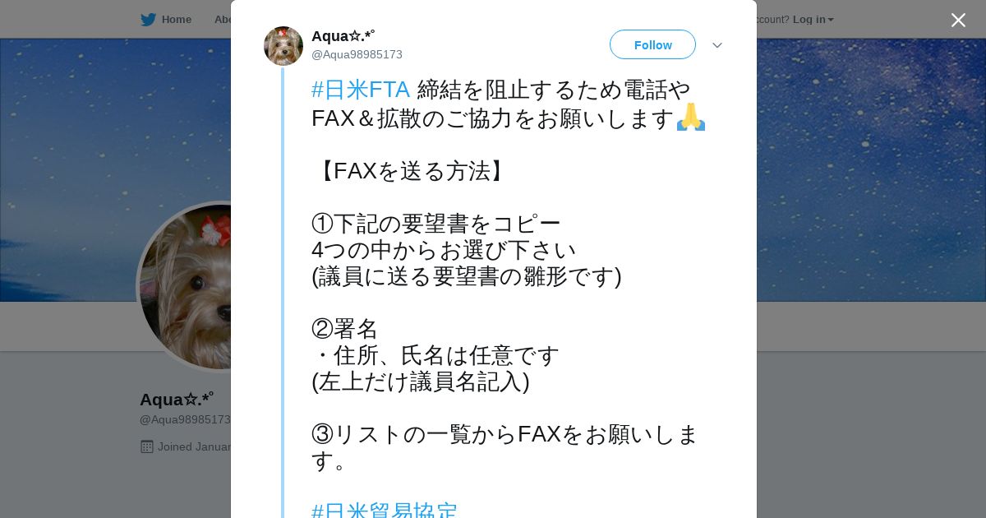This screenshot has width=986, height=518.
Task: Close the tweet overlay with X
Action: tap(958, 20)
